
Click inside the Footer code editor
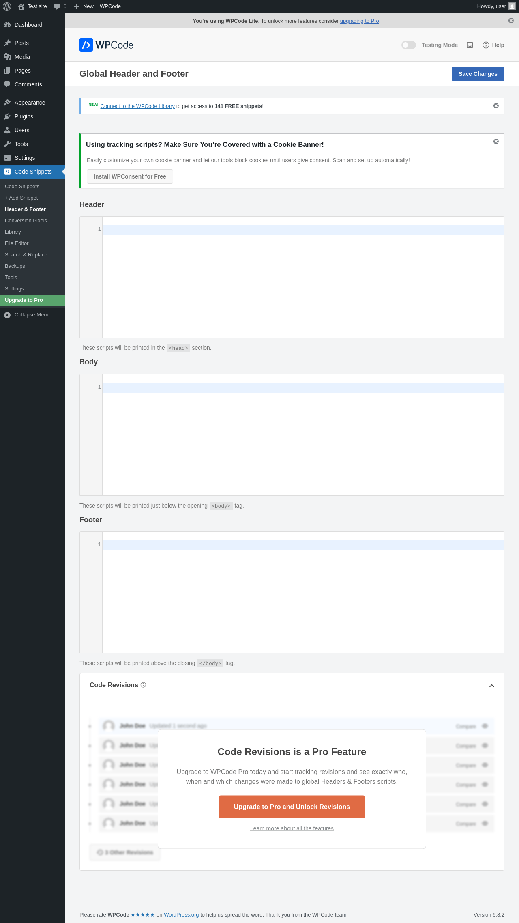coord(303,592)
